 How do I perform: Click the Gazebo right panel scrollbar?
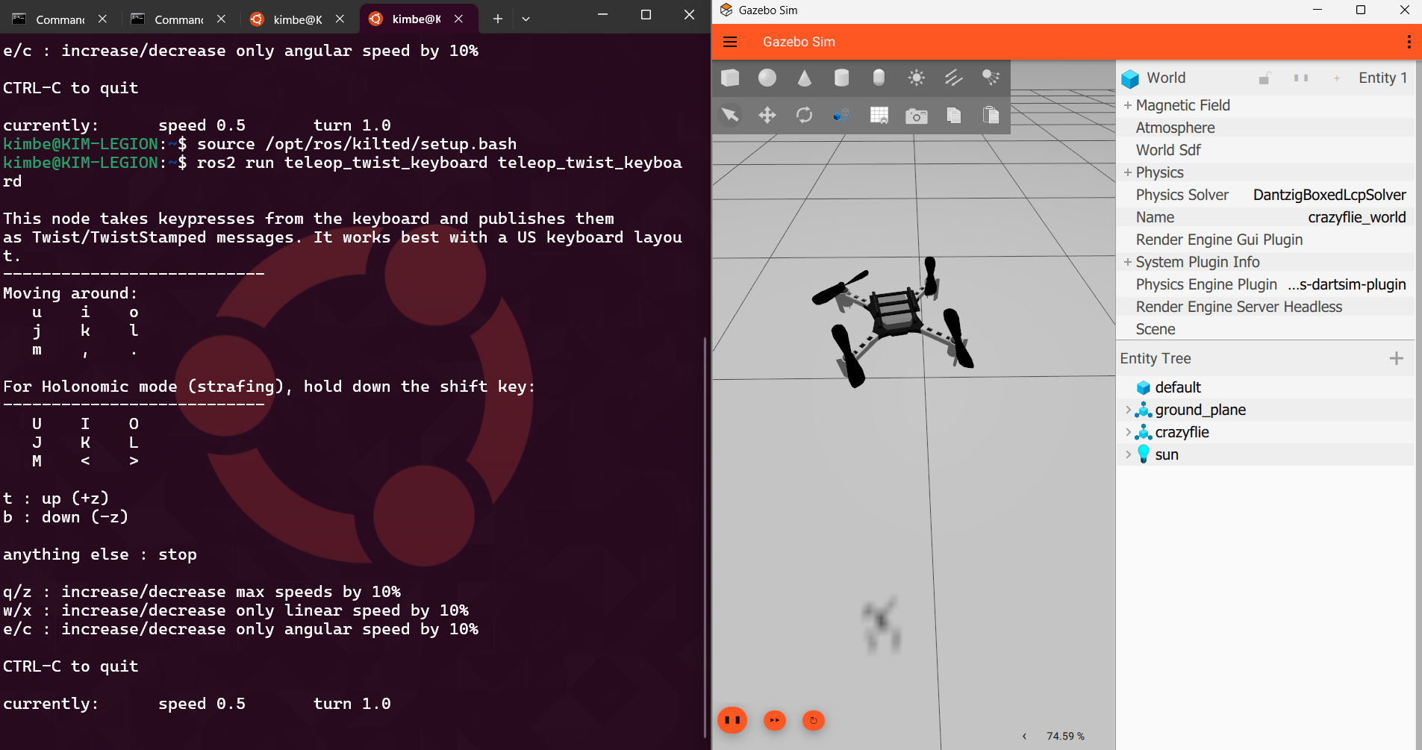coord(1418,403)
